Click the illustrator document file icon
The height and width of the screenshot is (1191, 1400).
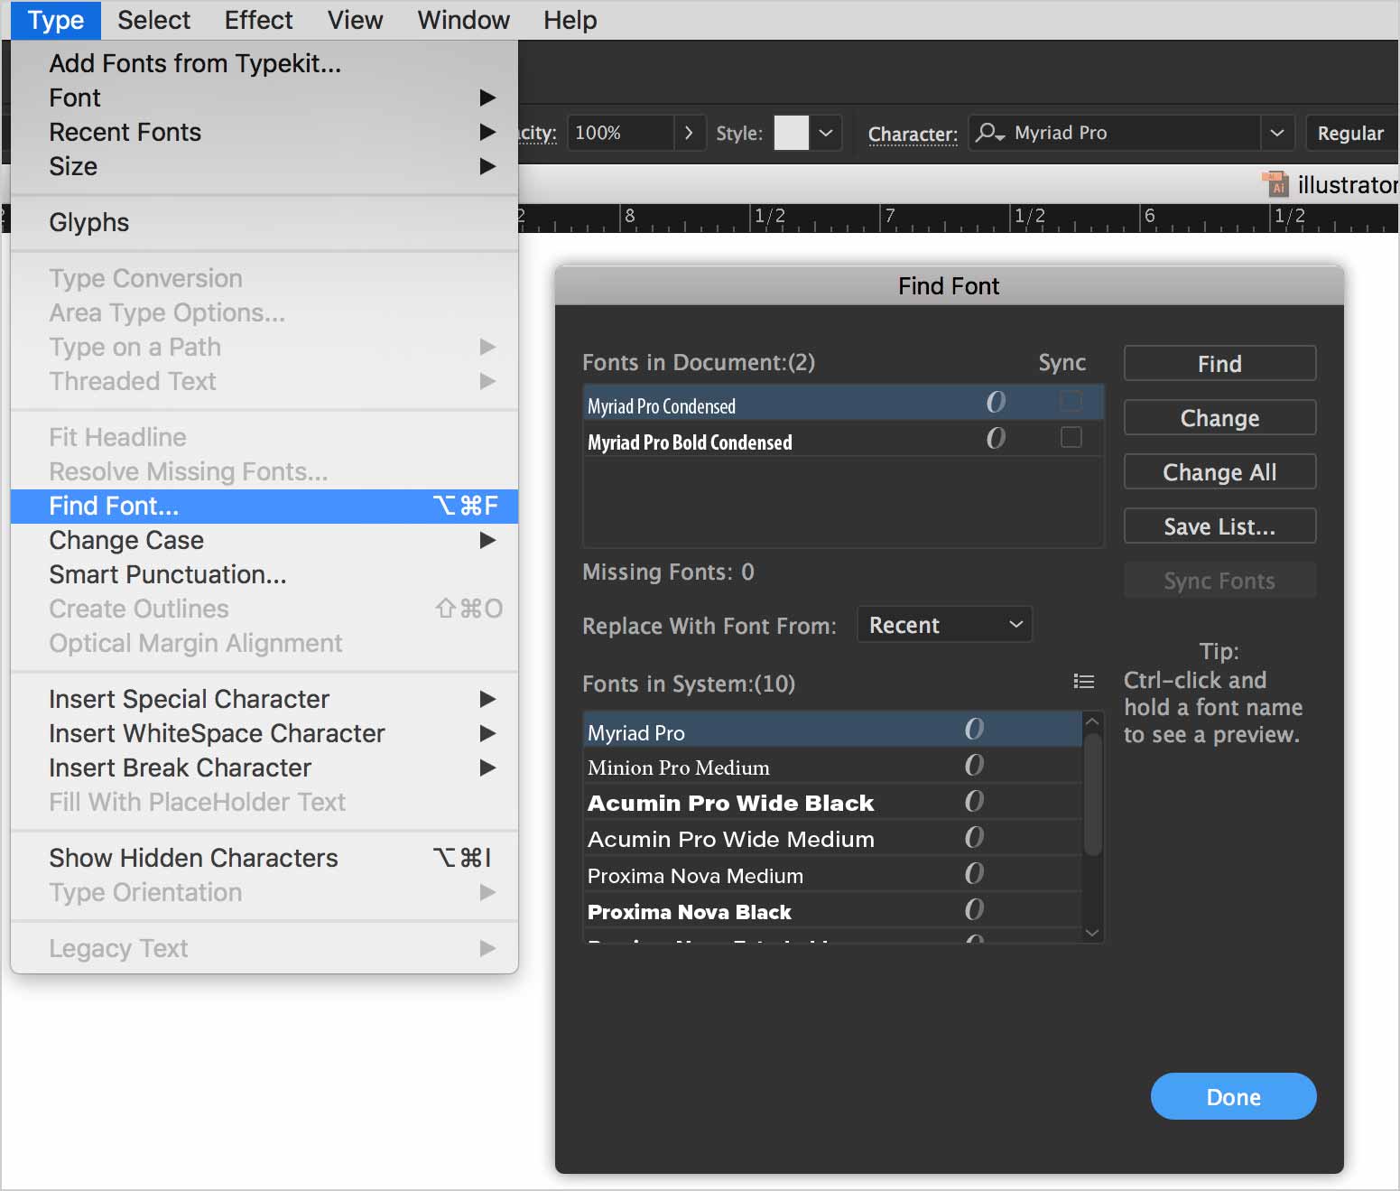coord(1275,183)
